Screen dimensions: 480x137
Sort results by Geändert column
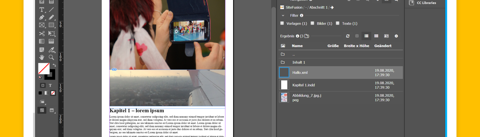click(x=383, y=46)
